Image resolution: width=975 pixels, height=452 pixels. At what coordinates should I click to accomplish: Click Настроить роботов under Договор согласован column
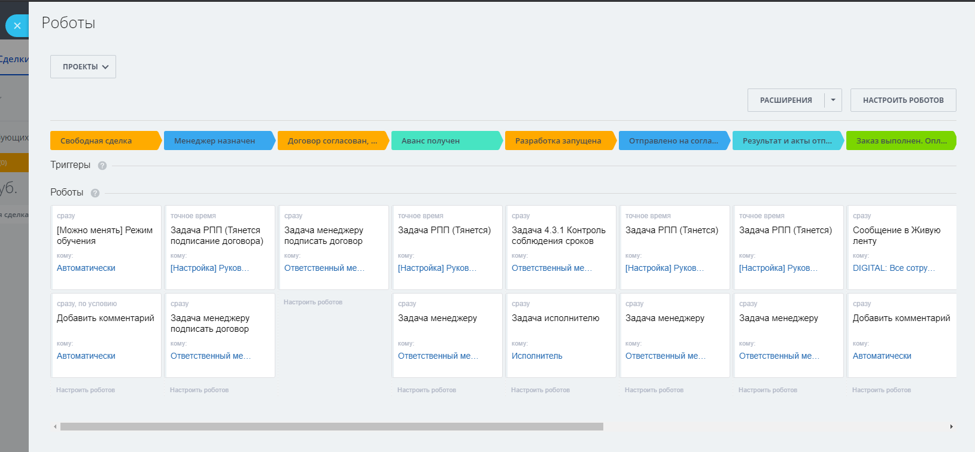(x=313, y=303)
